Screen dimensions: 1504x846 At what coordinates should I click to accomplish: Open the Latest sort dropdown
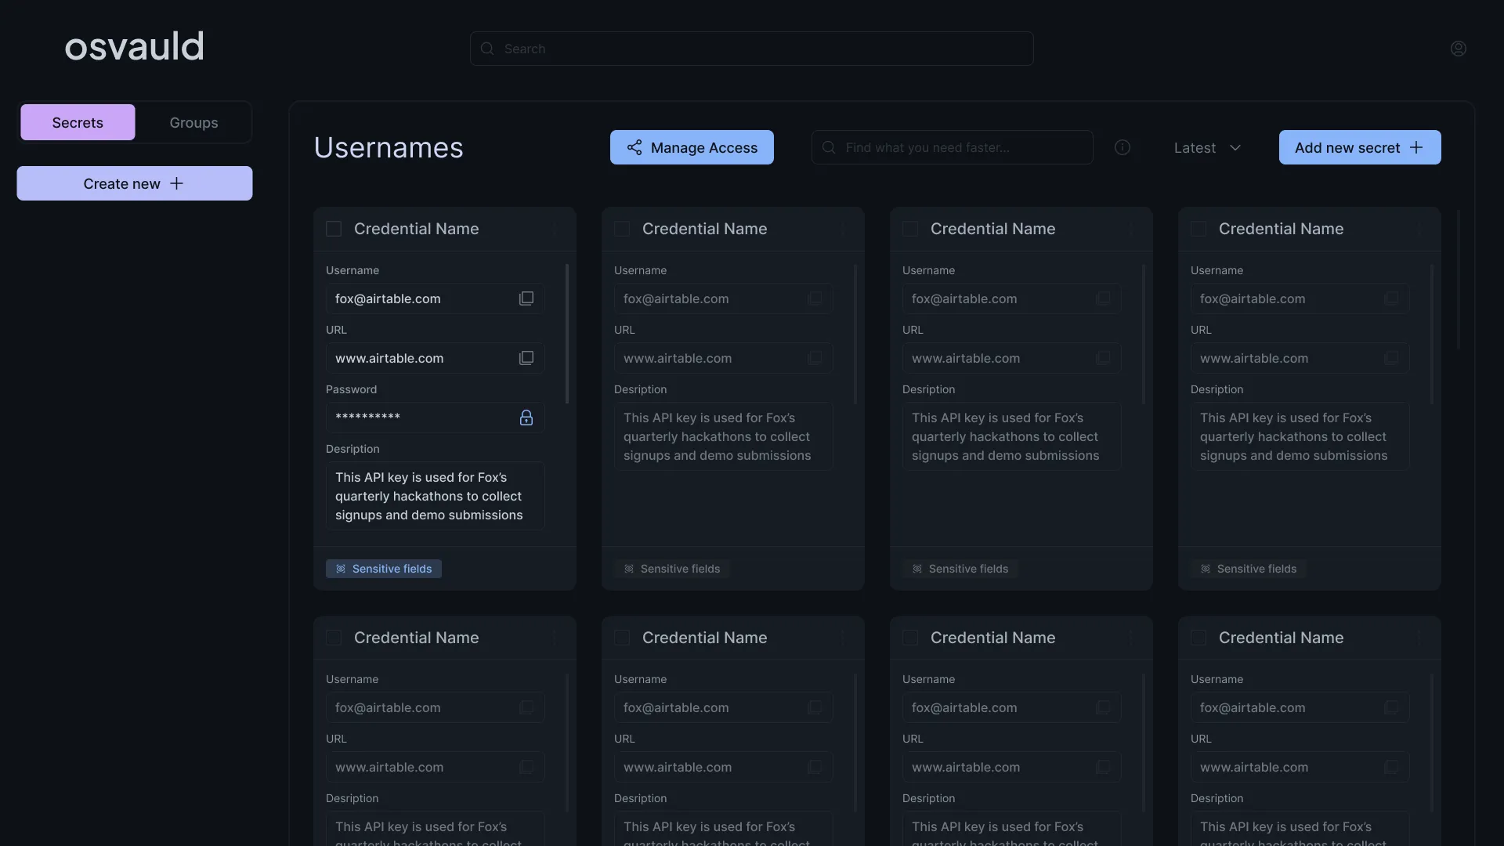pyautogui.click(x=1207, y=147)
